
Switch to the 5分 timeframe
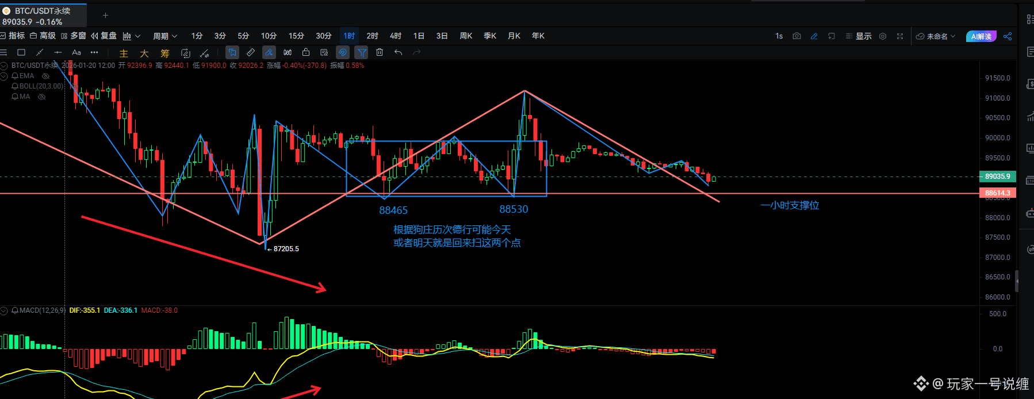[243, 36]
